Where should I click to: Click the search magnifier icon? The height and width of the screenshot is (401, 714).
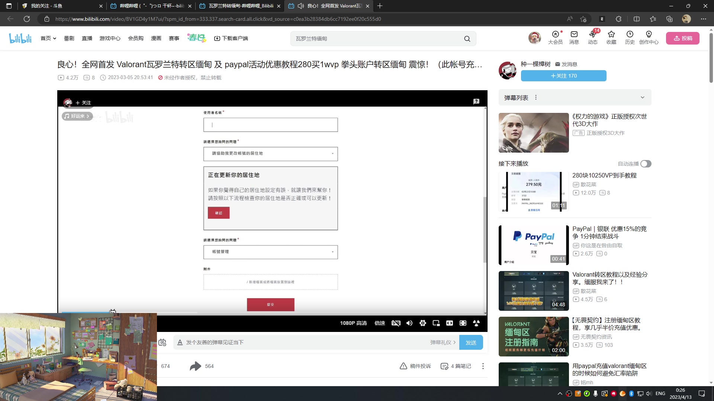(467, 39)
